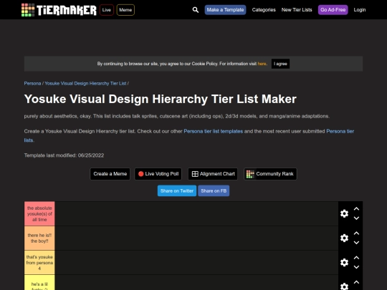Click Make a Template button
387x290 pixels.
(225, 10)
